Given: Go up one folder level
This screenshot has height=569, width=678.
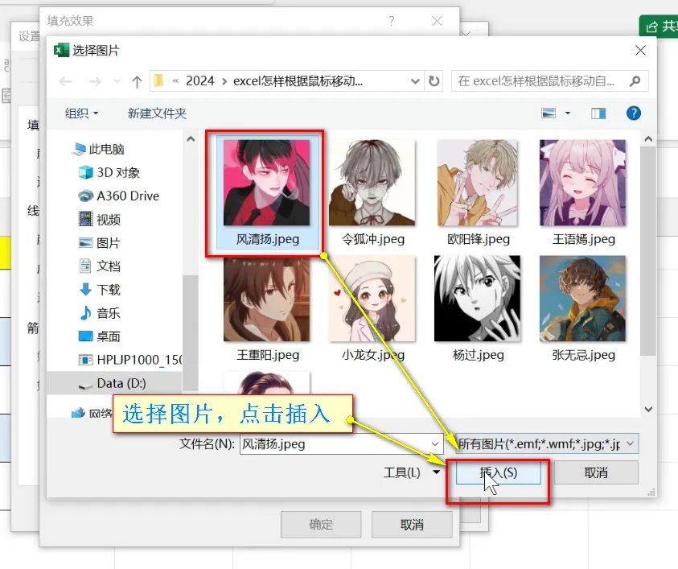Looking at the screenshot, I should (137, 81).
